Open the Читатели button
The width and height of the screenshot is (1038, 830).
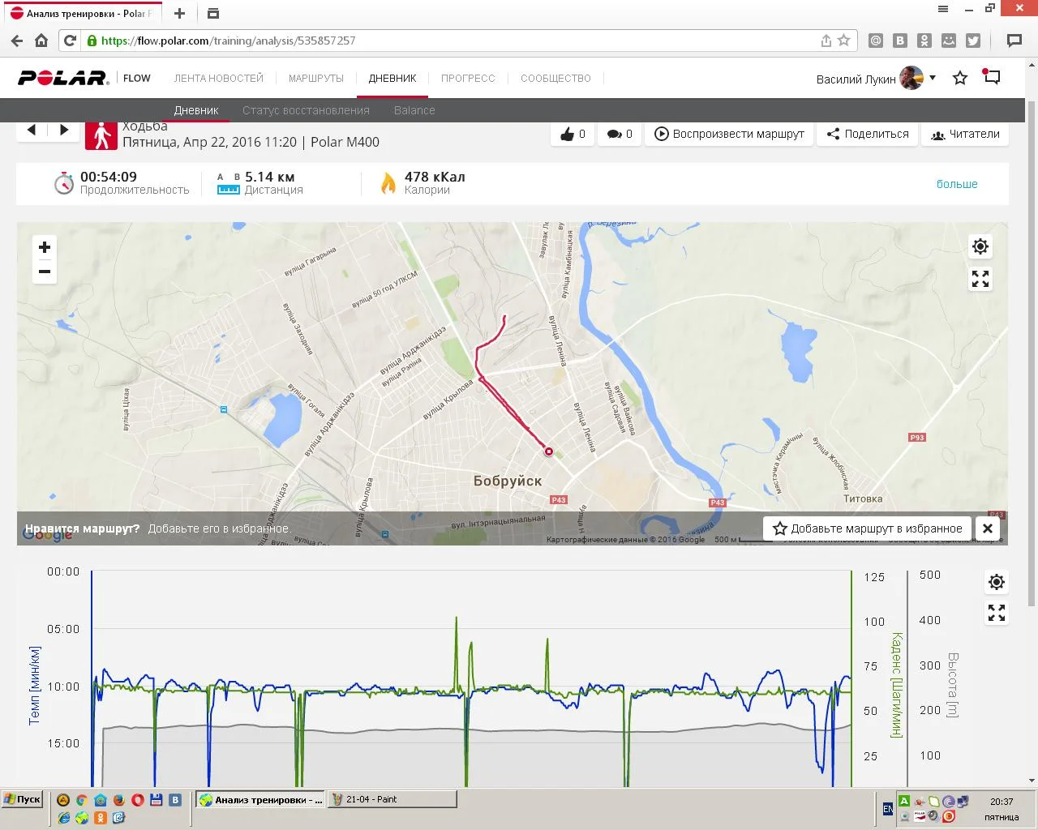coord(965,135)
